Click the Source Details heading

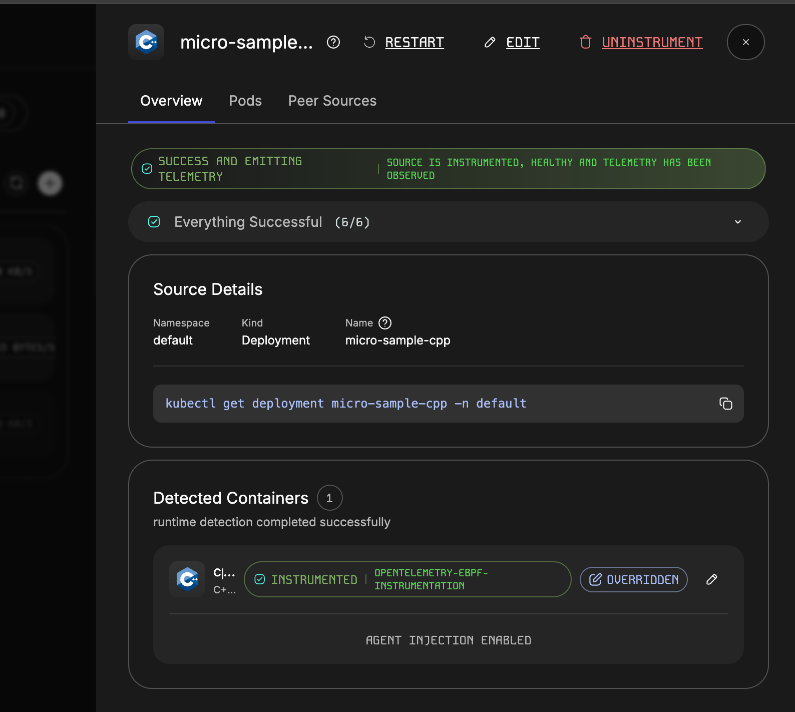[208, 289]
